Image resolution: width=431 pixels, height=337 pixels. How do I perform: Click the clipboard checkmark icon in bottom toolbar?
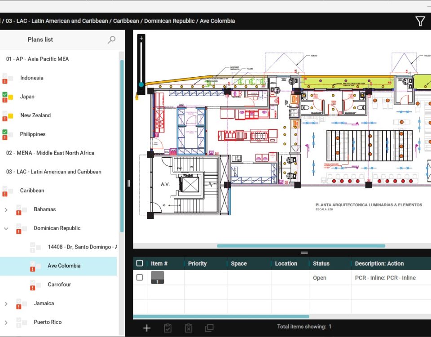point(168,328)
